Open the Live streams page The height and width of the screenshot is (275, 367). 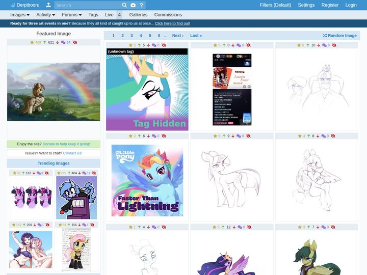pos(109,15)
